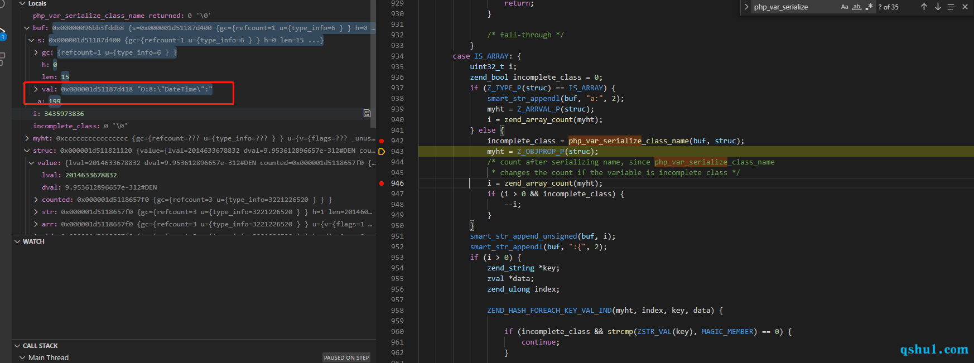
Task: Toggle Match Case in find widget
Action: (x=845, y=7)
